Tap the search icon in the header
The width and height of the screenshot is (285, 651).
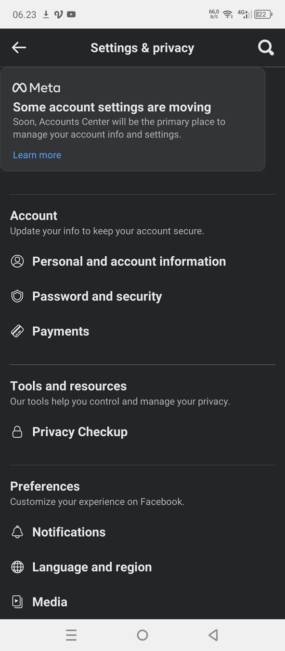coord(265,47)
